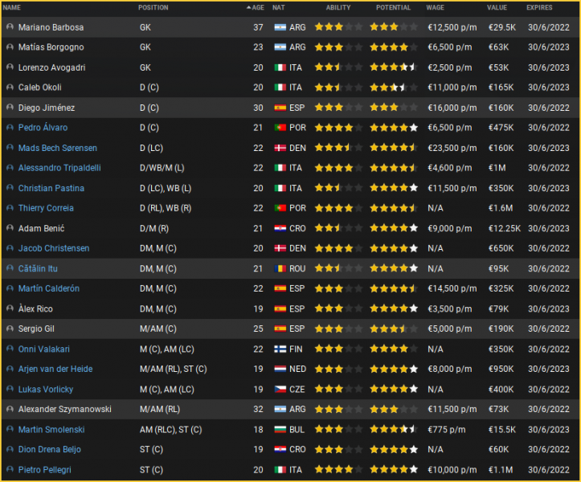Click Pedro Álvaro's potential star rating

tap(393, 128)
